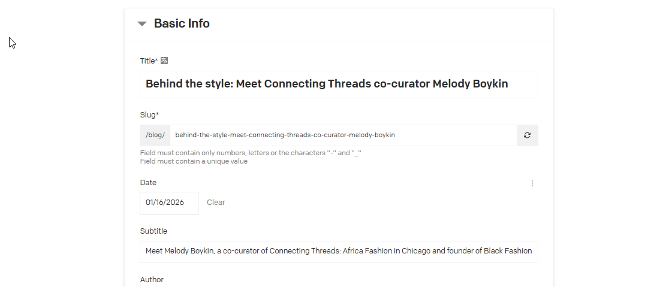Click the "unique value" validation message

pos(194,161)
